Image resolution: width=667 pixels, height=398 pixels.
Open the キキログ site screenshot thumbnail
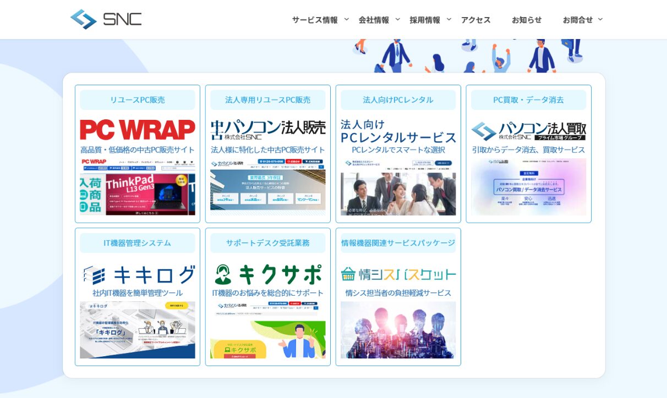(138, 330)
